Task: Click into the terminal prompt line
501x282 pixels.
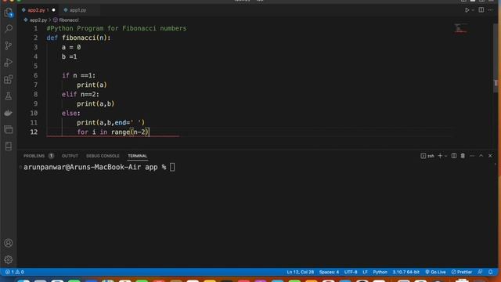Action: click(99, 167)
